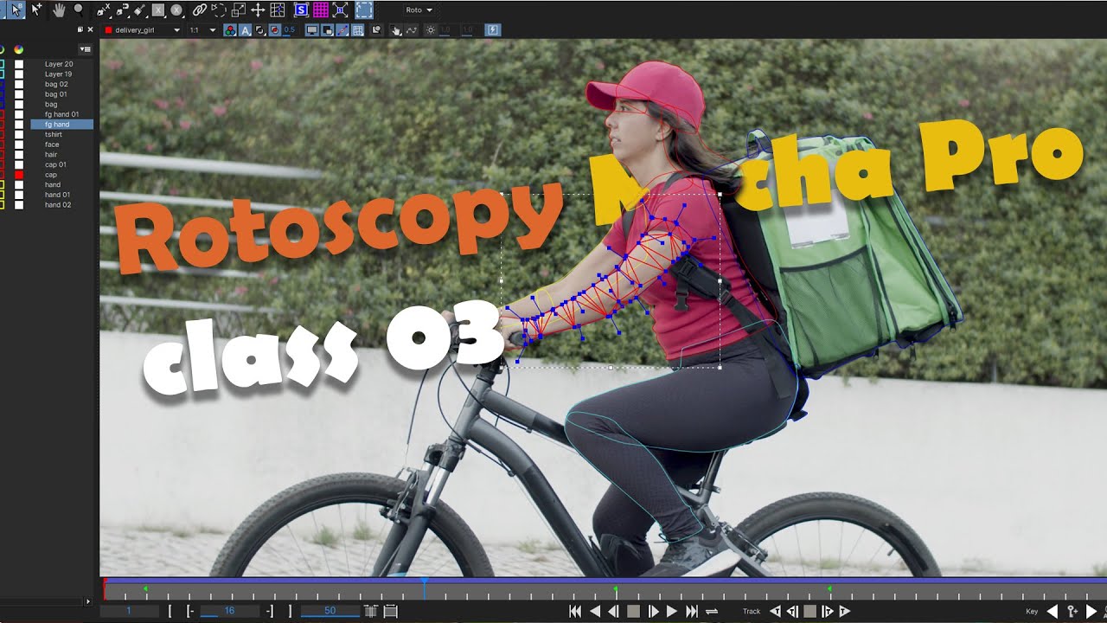Toggle the magenta planar grid icon
Viewport: 1107px width, 623px height.
click(x=321, y=10)
